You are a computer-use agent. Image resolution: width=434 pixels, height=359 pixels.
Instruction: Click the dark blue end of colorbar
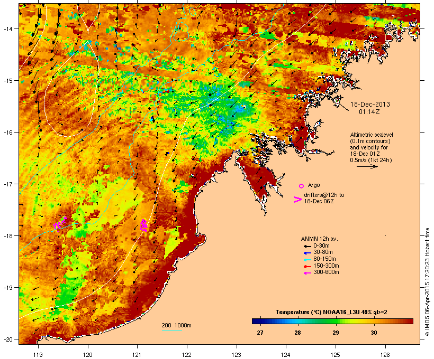256,321
